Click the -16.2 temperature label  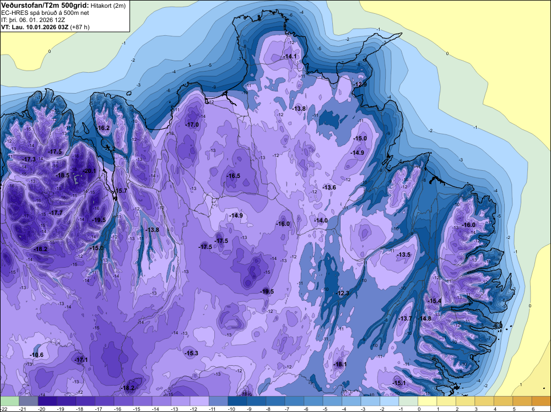click(x=104, y=128)
